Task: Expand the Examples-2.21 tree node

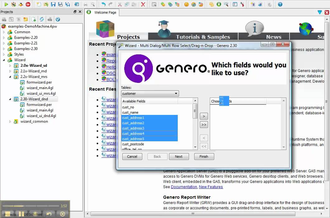Action: tap(4, 43)
